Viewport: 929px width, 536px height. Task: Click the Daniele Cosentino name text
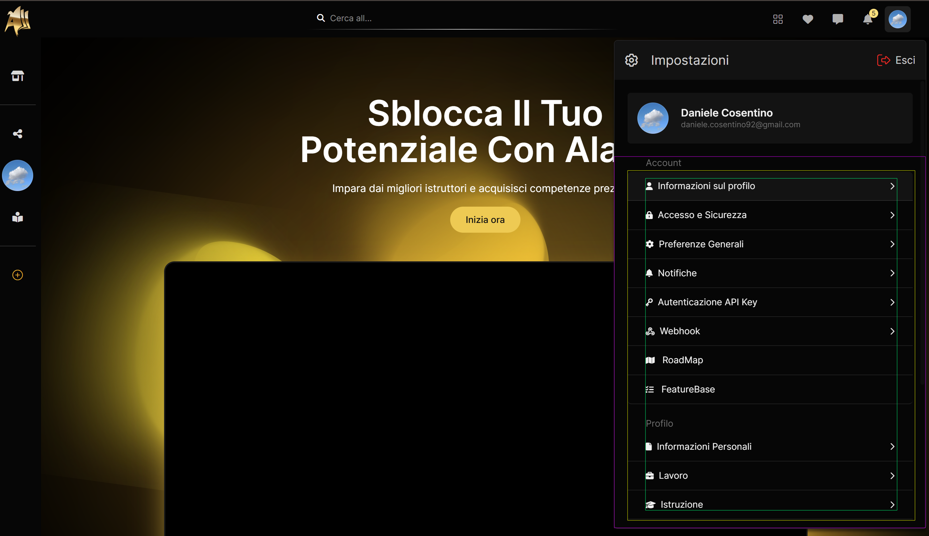click(727, 113)
